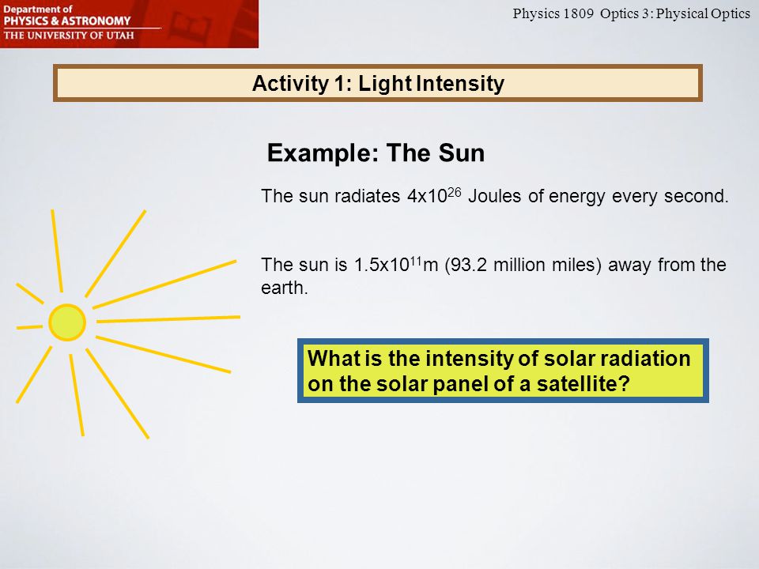Click the 'Physics 1809 Optics 3: Physical Optics' header
Viewport: 759px width, 569px height.
click(x=631, y=13)
